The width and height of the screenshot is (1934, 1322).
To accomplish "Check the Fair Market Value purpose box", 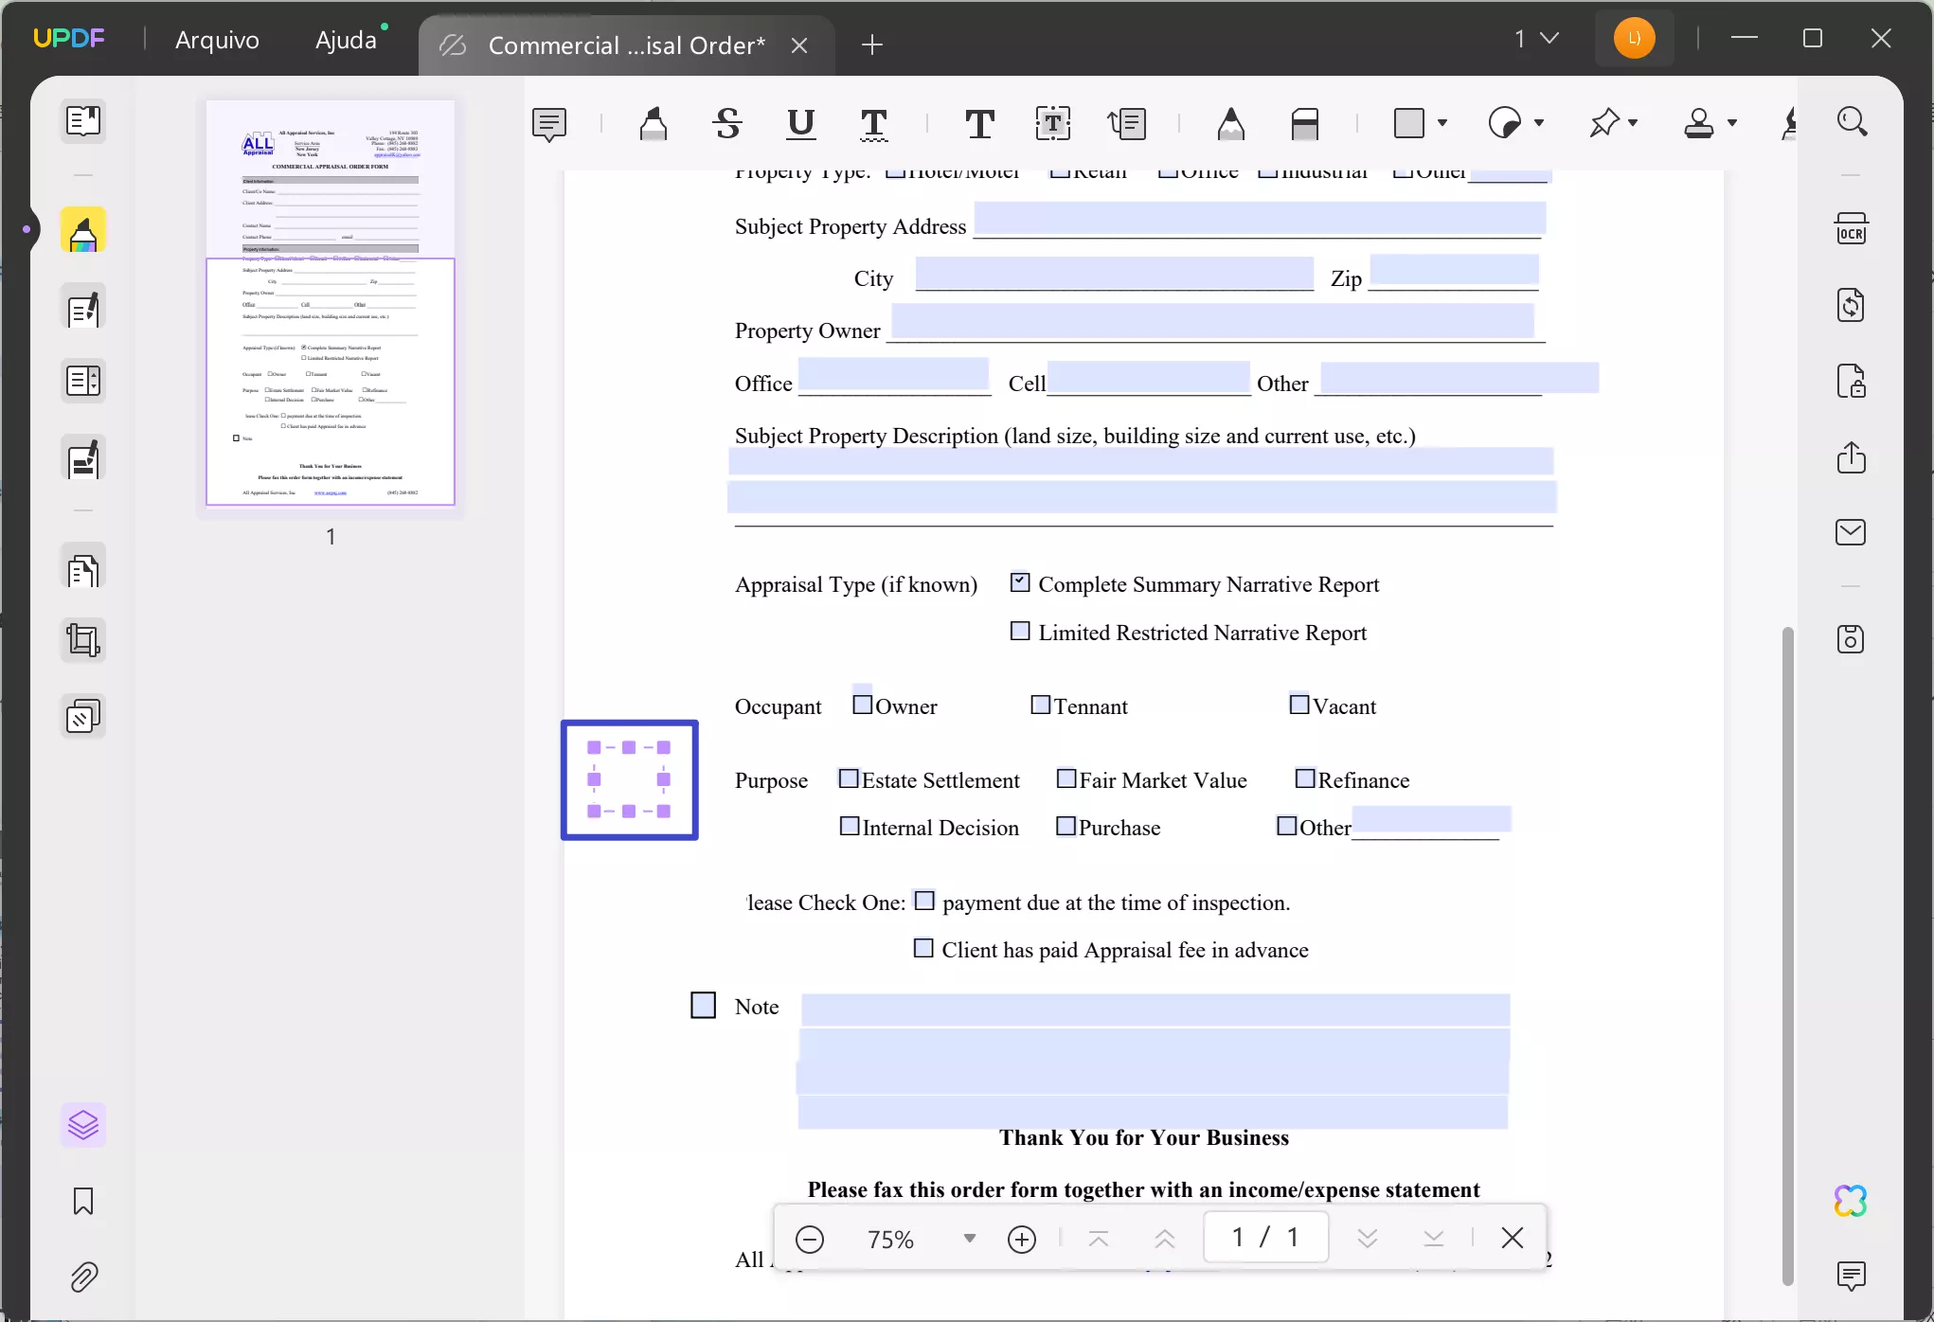I will pos(1067,778).
